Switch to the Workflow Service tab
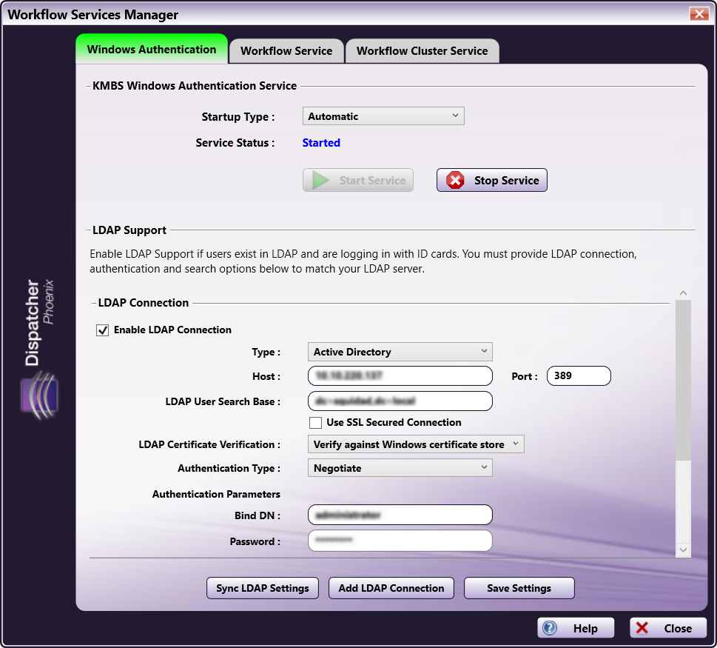Viewport: 717px width, 648px height. click(x=286, y=51)
